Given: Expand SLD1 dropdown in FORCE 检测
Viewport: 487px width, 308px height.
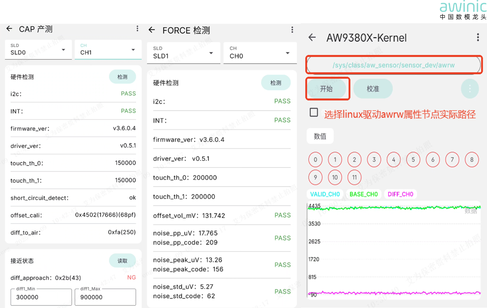Looking at the screenshot, I should tap(183, 53).
